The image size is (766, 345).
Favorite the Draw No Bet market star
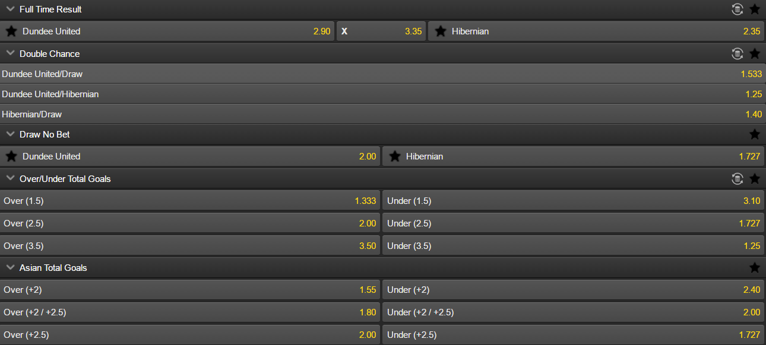[x=755, y=134]
